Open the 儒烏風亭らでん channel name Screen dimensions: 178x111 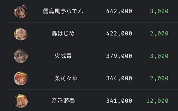(63, 11)
